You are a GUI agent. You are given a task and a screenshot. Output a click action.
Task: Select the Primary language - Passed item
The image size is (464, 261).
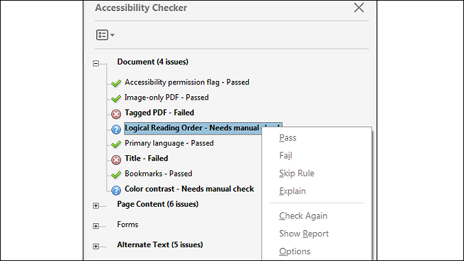(169, 144)
